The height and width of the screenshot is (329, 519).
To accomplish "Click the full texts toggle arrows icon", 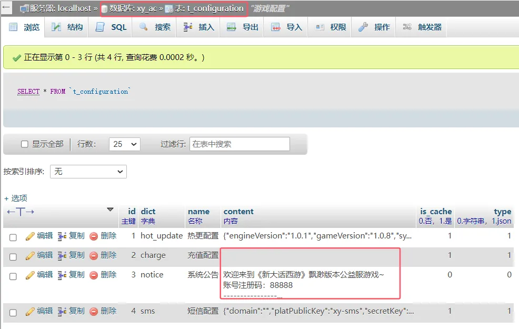I will pos(21,212).
